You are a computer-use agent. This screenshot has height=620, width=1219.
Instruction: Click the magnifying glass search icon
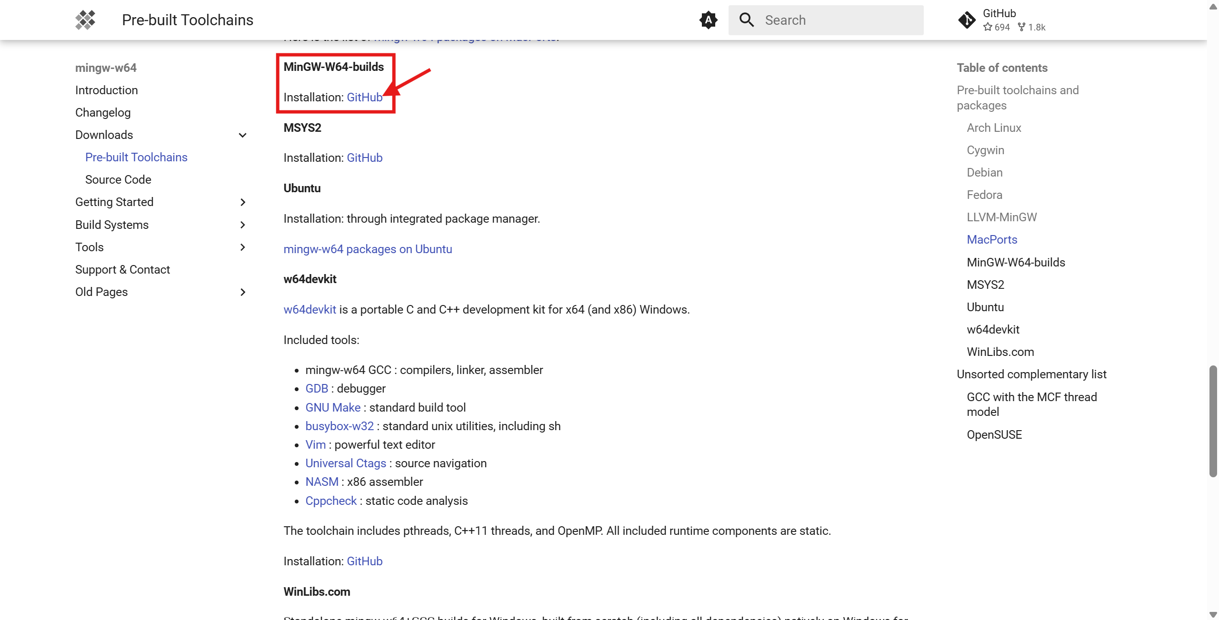click(746, 20)
